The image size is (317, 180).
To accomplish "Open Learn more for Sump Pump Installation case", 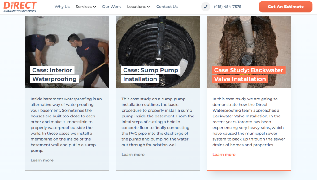I will pyautogui.click(x=133, y=154).
